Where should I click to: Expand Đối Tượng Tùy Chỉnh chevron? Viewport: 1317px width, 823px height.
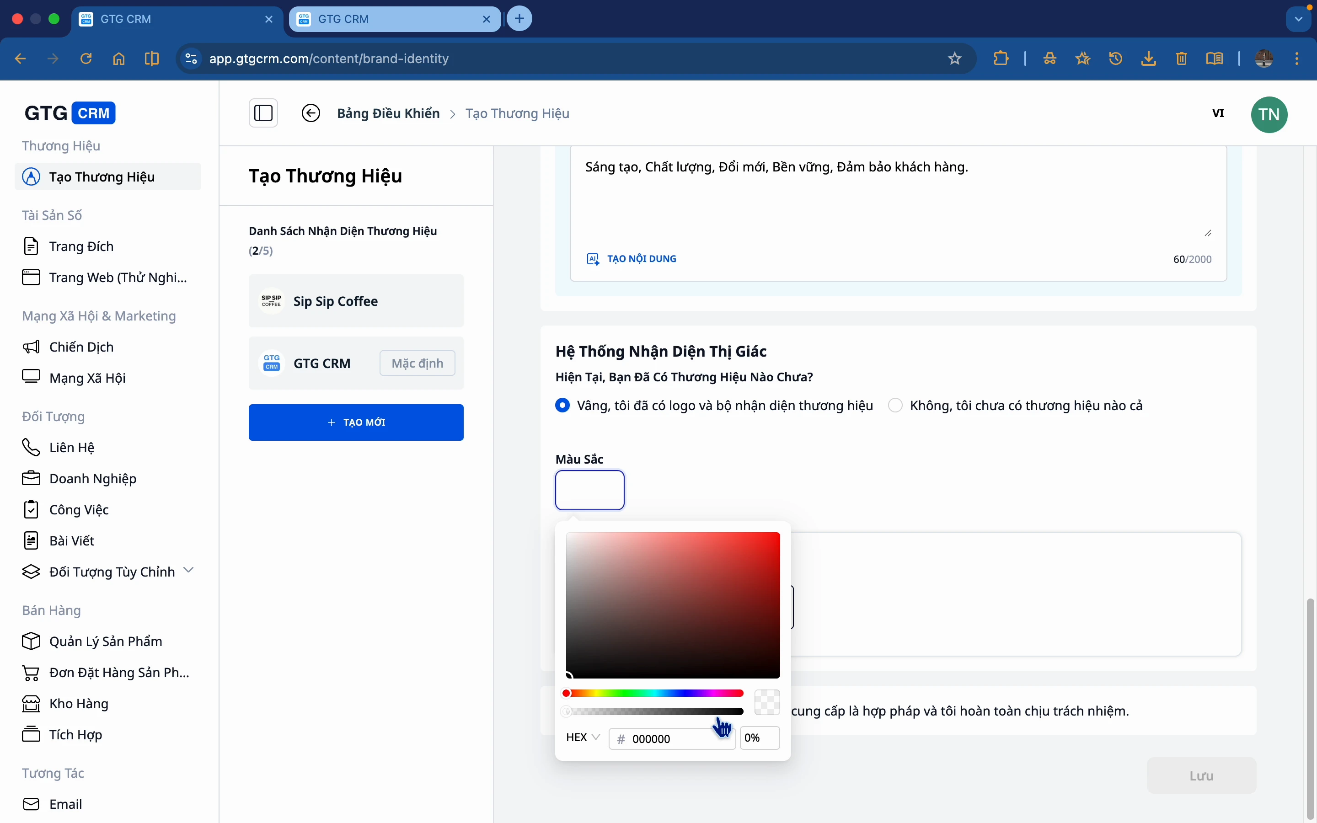click(188, 571)
